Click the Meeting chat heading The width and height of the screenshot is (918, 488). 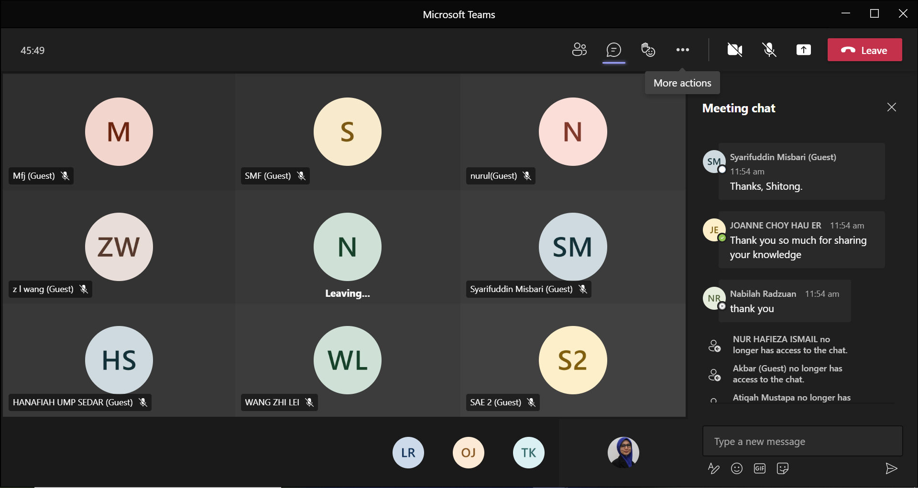click(x=739, y=108)
